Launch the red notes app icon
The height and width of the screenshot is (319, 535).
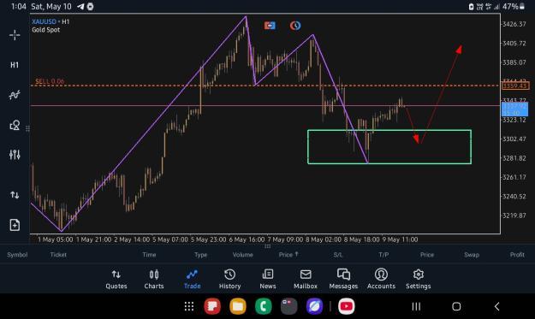pyautogui.click(x=212, y=306)
